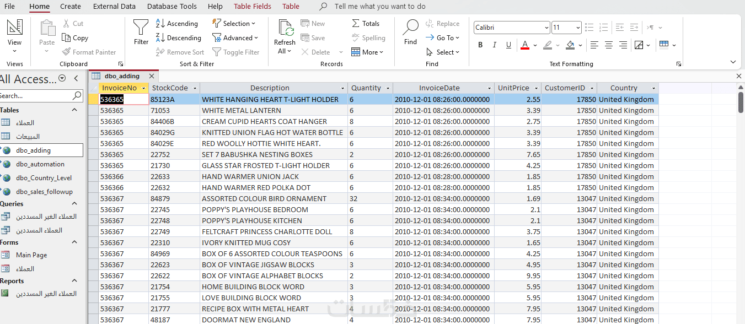Toggle Italic text formatting
The width and height of the screenshot is (745, 324).
(x=495, y=45)
